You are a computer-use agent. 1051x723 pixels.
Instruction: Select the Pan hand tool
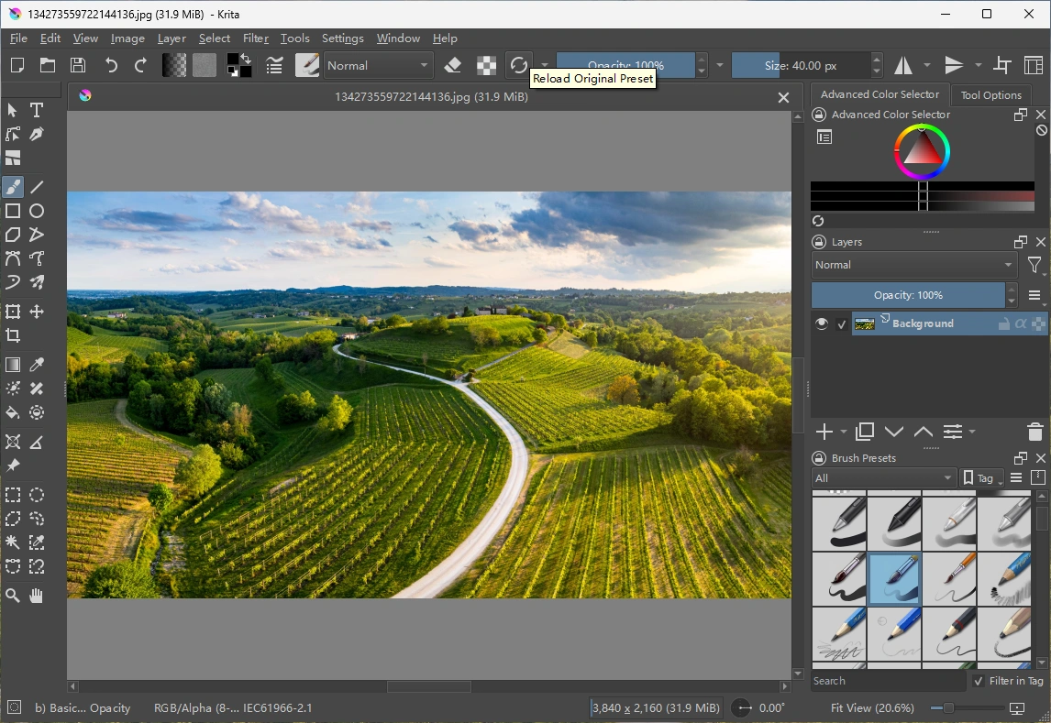(x=37, y=595)
